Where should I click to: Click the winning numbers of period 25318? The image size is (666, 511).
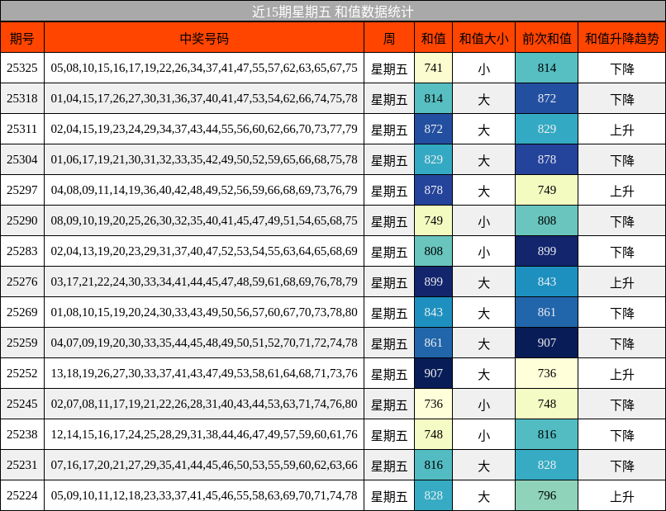[204, 99]
